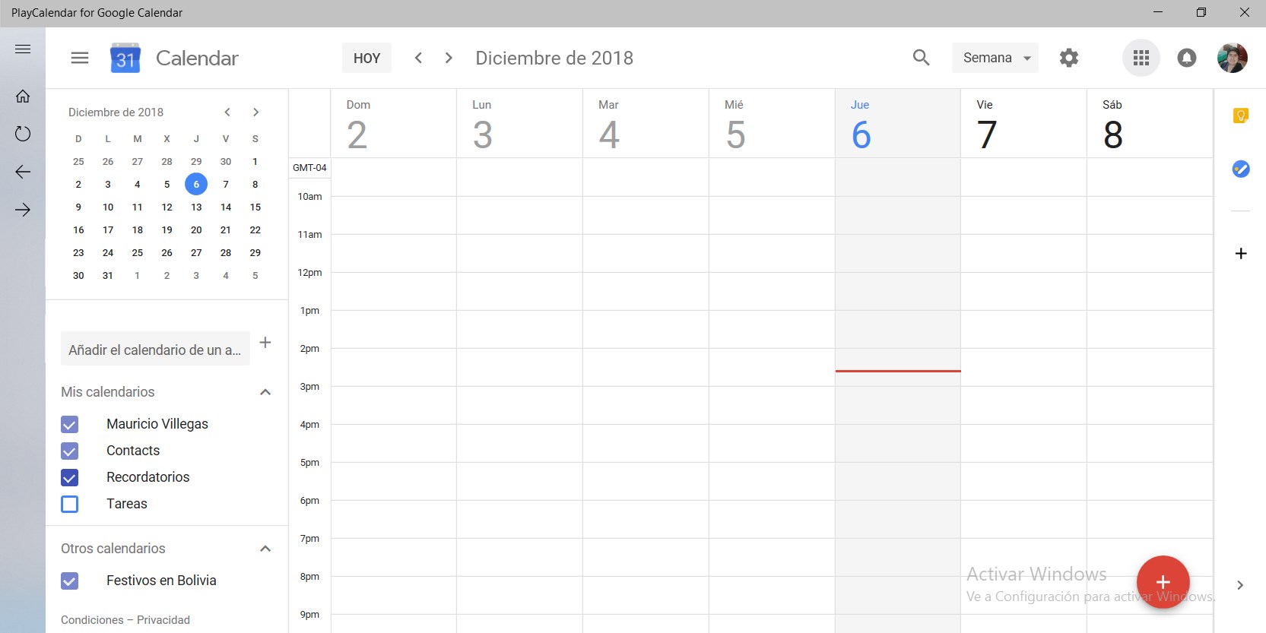This screenshot has width=1266, height=633.
Task: Click the refresh icon in sidebar
Action: click(x=23, y=134)
